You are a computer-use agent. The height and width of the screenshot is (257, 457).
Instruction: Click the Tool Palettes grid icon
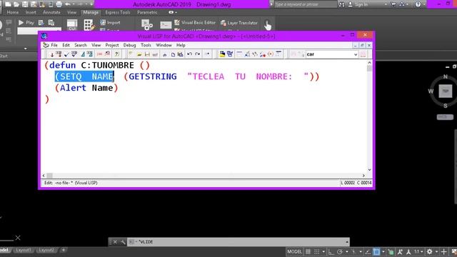coord(89,25)
